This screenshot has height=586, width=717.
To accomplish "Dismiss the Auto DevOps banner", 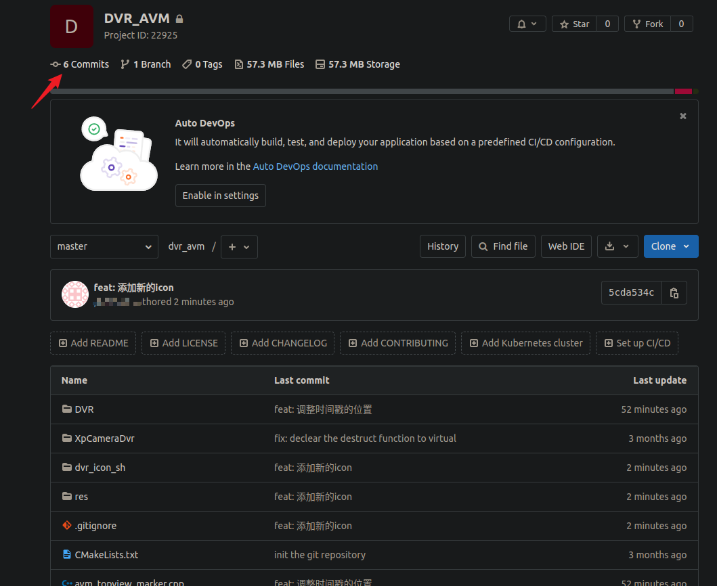I will (682, 116).
